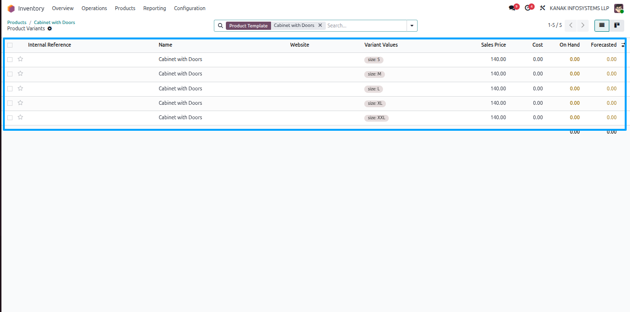Go to next page arrow
The image size is (630, 312).
pyautogui.click(x=583, y=25)
